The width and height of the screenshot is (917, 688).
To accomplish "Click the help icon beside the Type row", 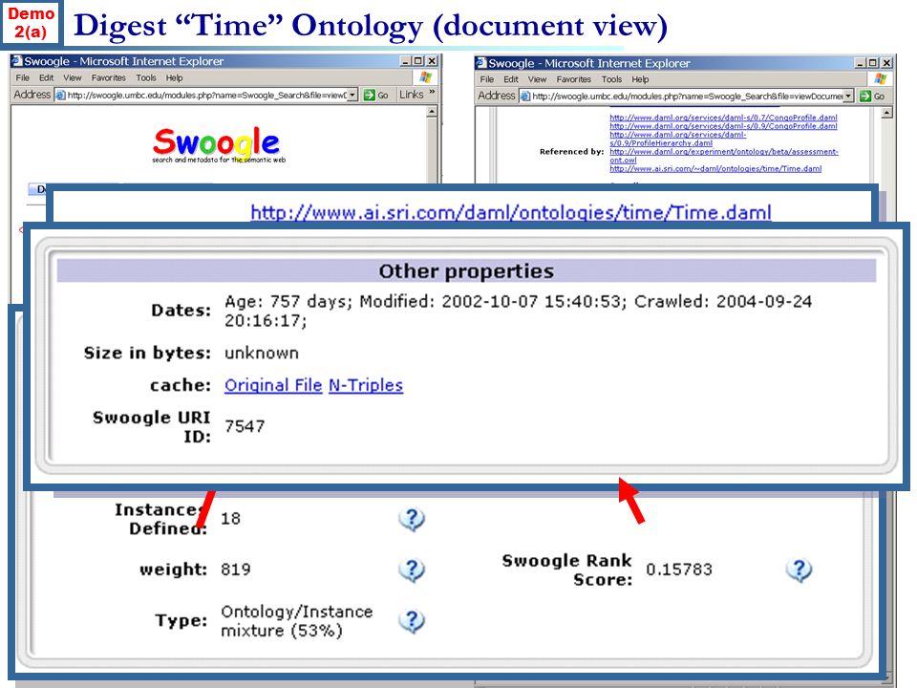I will click(x=412, y=621).
